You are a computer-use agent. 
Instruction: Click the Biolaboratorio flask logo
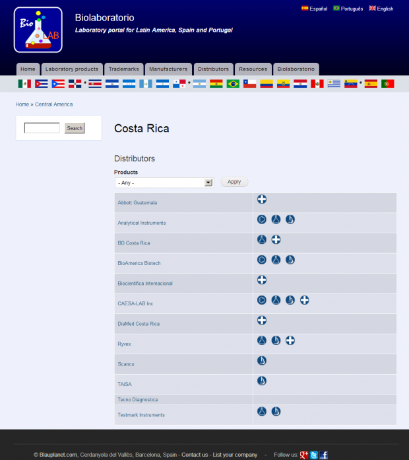38,30
